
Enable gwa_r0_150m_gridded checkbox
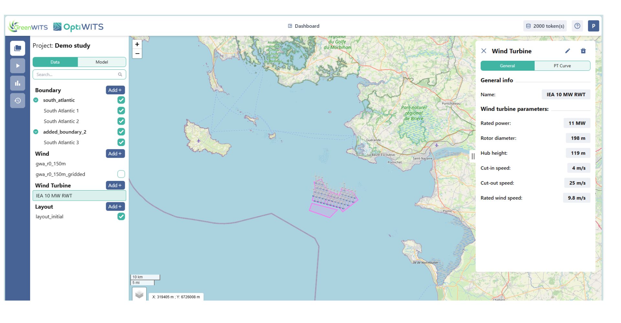click(121, 174)
